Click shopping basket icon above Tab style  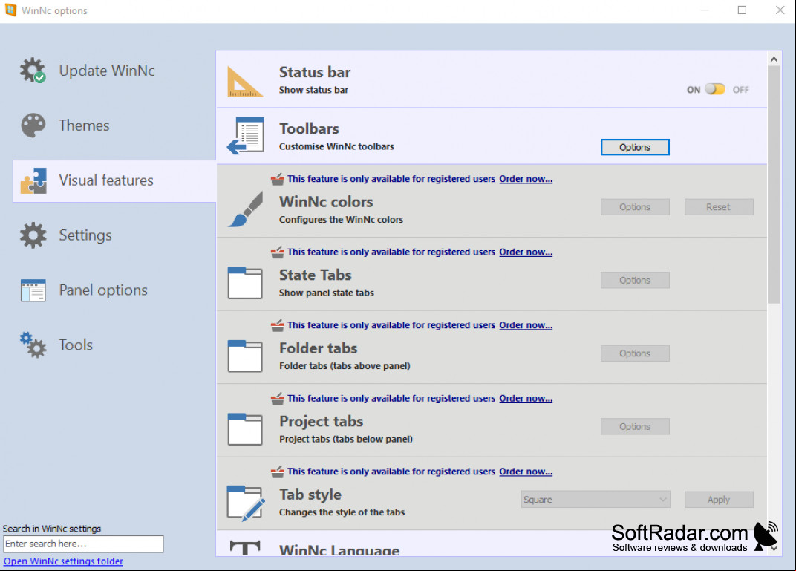click(277, 471)
